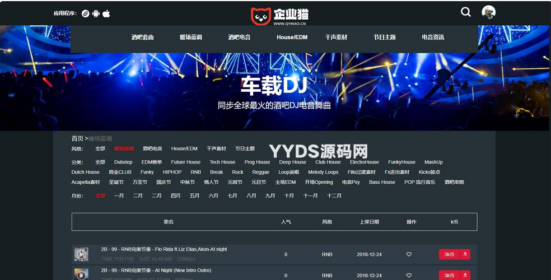Screen dimensions: 551x280
Task: Filter by 酒吧串烧 category
Action: (x=454, y=182)
